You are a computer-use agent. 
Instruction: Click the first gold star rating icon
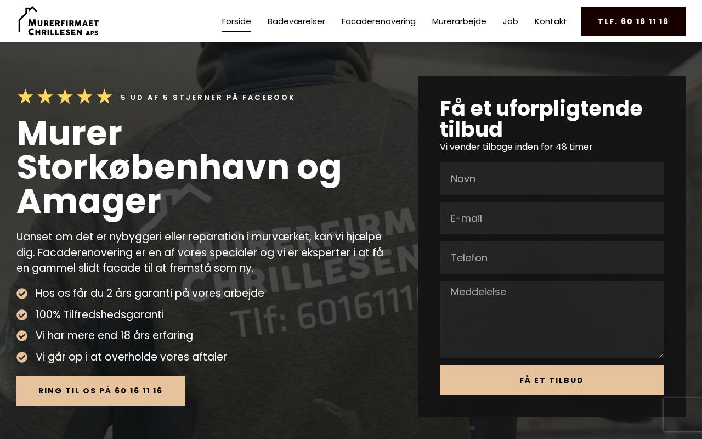(x=25, y=97)
